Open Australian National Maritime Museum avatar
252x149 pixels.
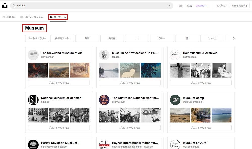click(x=104, y=100)
